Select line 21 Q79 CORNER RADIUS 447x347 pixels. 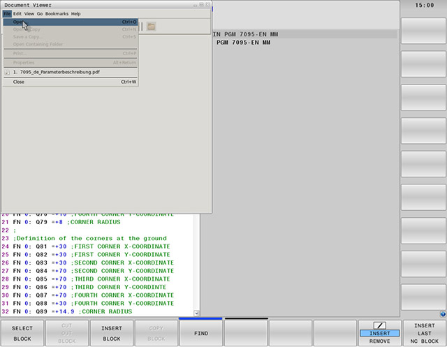61,222
